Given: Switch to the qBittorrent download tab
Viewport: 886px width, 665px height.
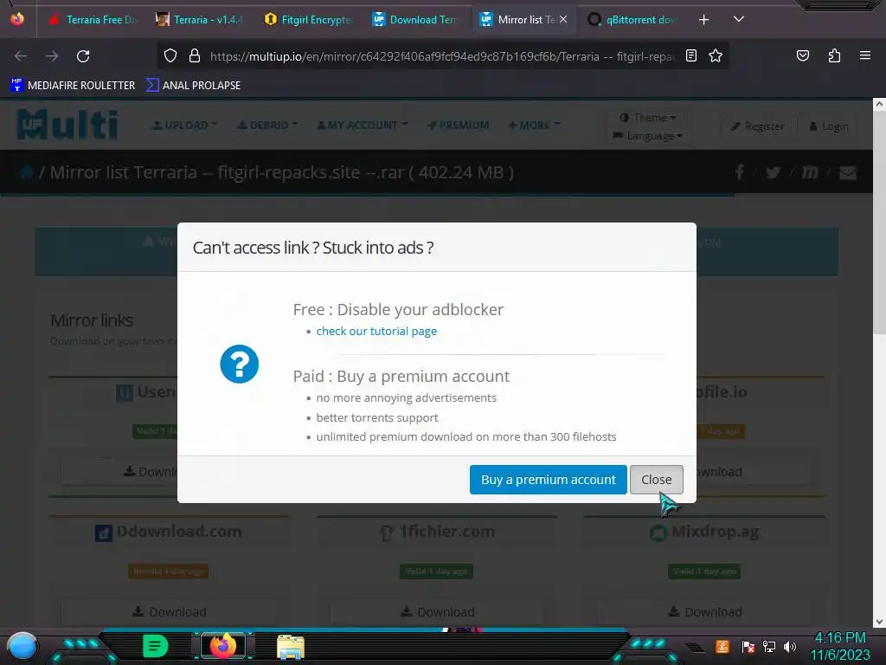Looking at the screenshot, I should tap(632, 20).
